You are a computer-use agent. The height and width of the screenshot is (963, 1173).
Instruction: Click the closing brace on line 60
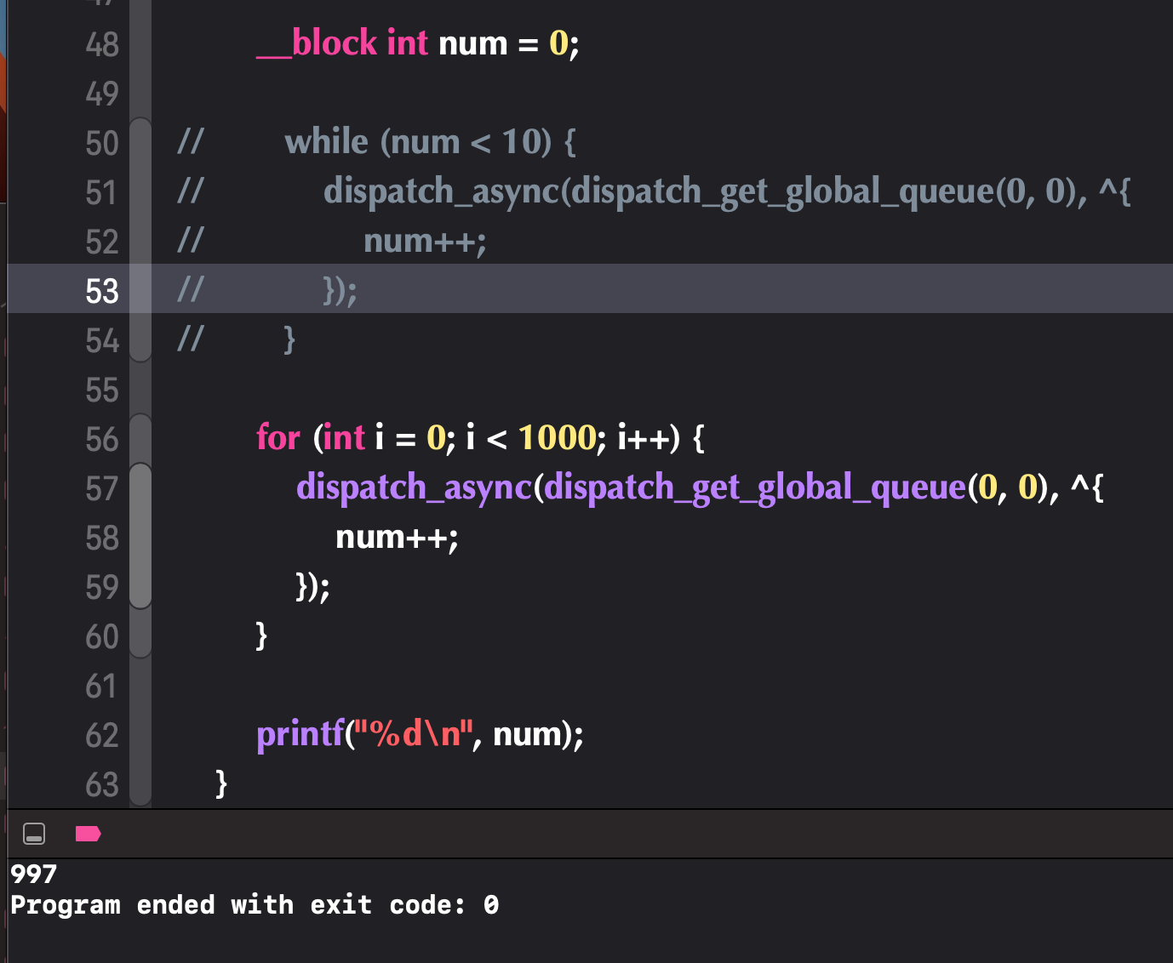pos(262,635)
